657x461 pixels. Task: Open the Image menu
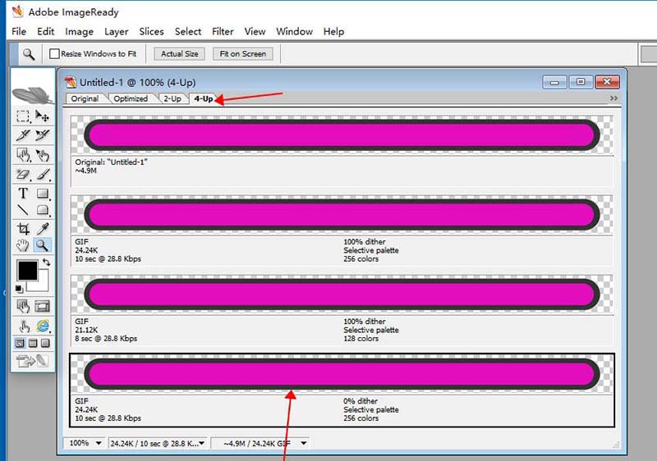pyautogui.click(x=79, y=31)
